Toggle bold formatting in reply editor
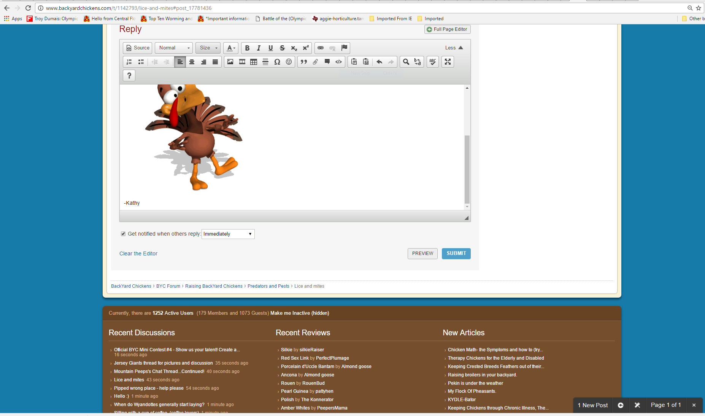This screenshot has height=416, width=705. pyautogui.click(x=247, y=48)
